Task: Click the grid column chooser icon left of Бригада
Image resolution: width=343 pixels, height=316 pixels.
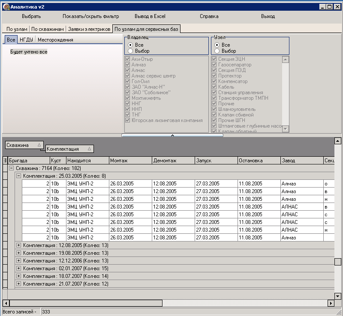Action: pos(5,161)
